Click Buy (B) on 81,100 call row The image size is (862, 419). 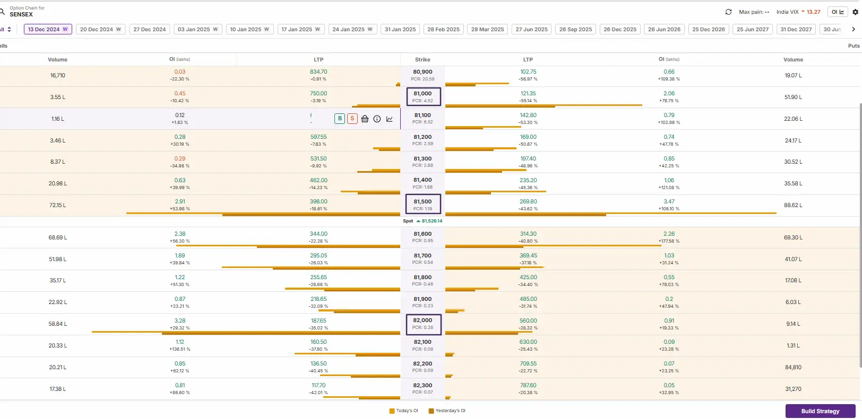point(340,119)
